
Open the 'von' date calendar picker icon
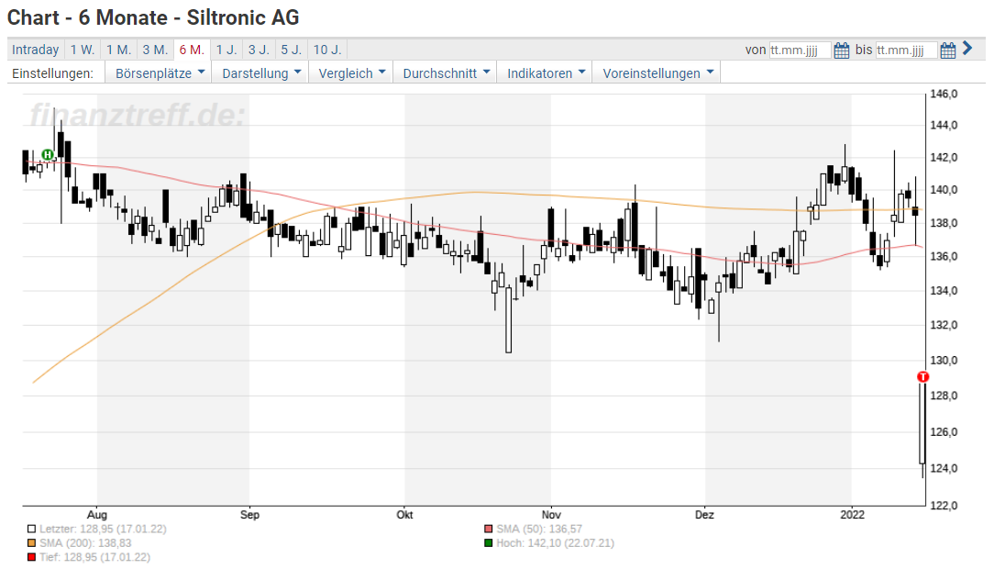[x=841, y=50]
